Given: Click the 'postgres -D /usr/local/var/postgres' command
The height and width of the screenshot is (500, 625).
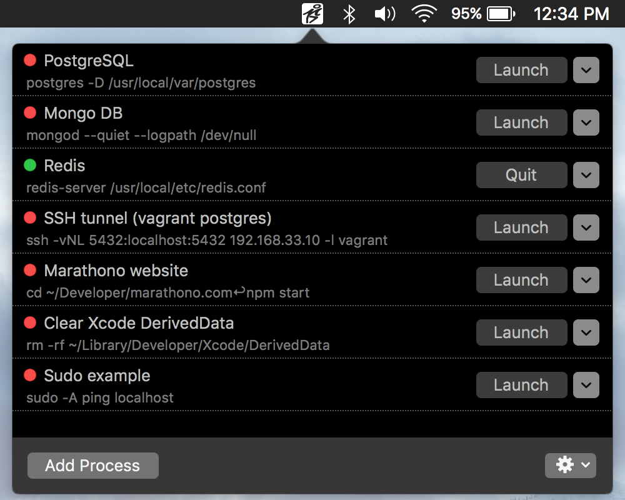Looking at the screenshot, I should [x=141, y=83].
